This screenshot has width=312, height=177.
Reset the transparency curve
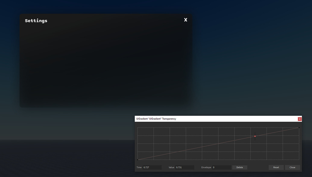pyautogui.click(x=276, y=167)
